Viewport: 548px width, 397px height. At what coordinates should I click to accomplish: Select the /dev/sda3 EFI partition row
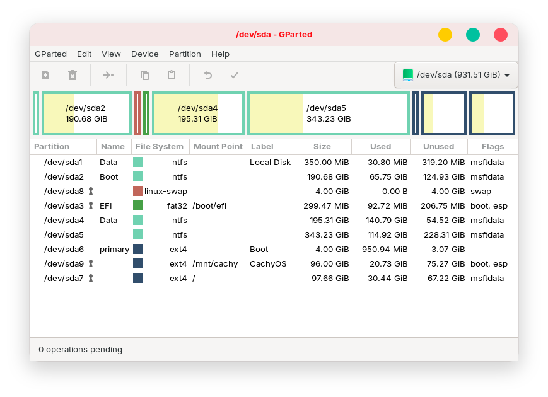(x=252, y=205)
